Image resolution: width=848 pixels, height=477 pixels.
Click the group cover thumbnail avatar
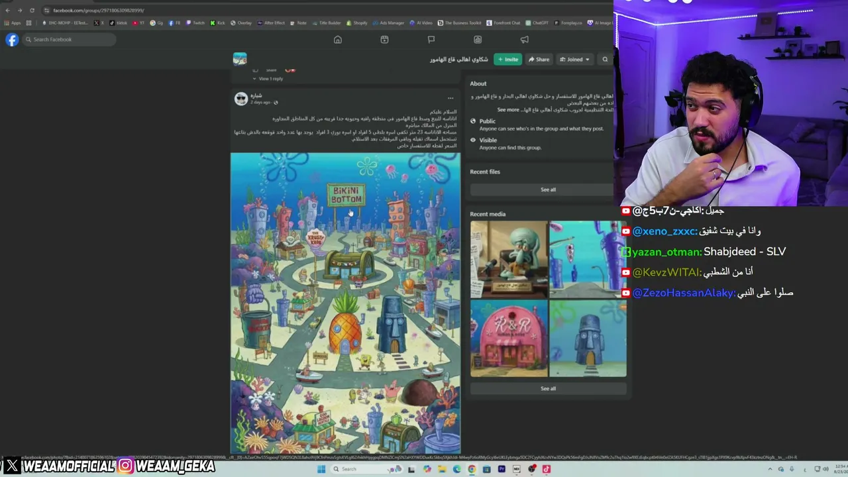pyautogui.click(x=240, y=60)
